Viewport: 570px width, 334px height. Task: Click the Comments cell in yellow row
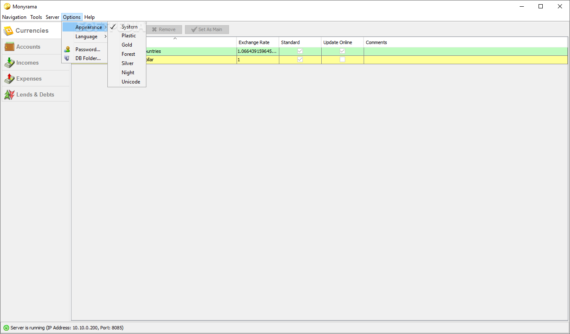click(x=466, y=60)
